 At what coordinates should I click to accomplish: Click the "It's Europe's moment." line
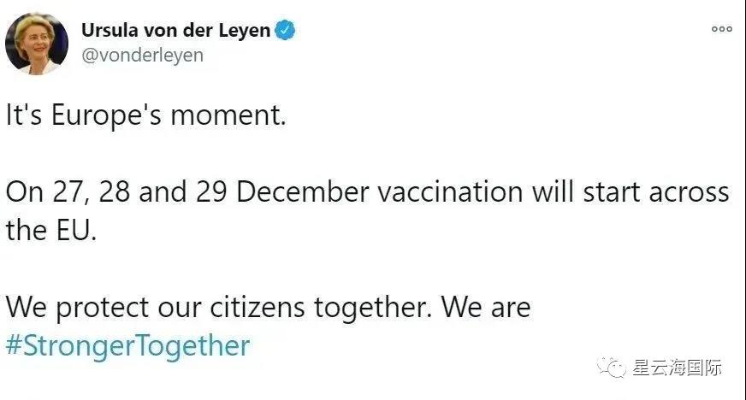click(x=145, y=115)
